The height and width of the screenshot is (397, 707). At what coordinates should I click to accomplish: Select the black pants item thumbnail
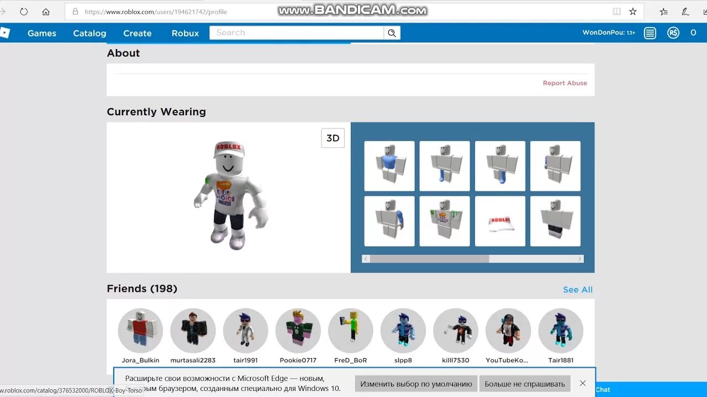[x=555, y=221]
